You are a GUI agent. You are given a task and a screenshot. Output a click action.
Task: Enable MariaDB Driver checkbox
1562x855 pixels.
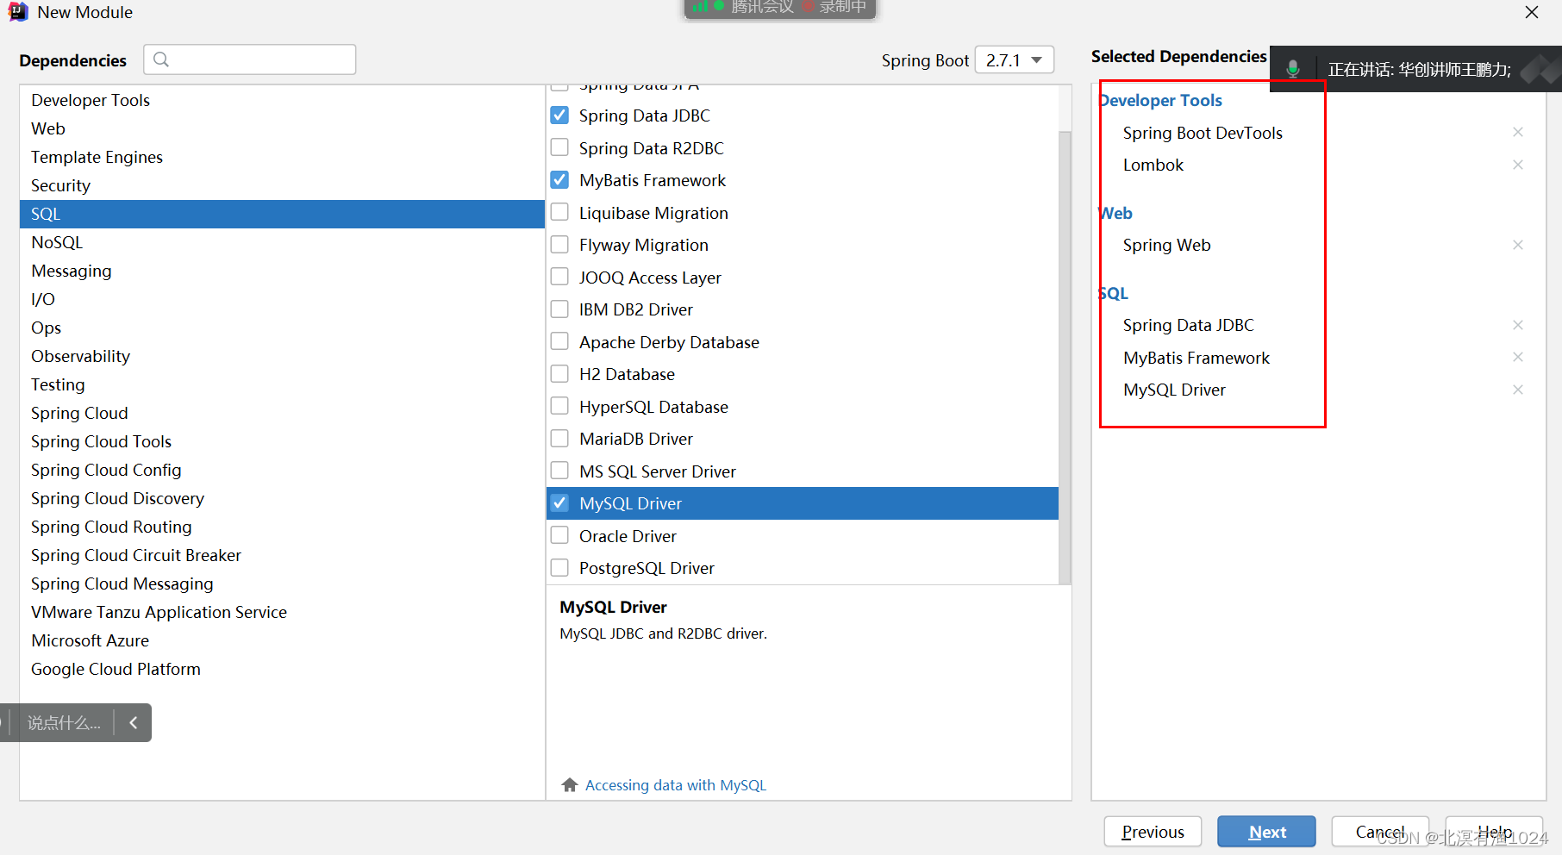click(x=559, y=439)
